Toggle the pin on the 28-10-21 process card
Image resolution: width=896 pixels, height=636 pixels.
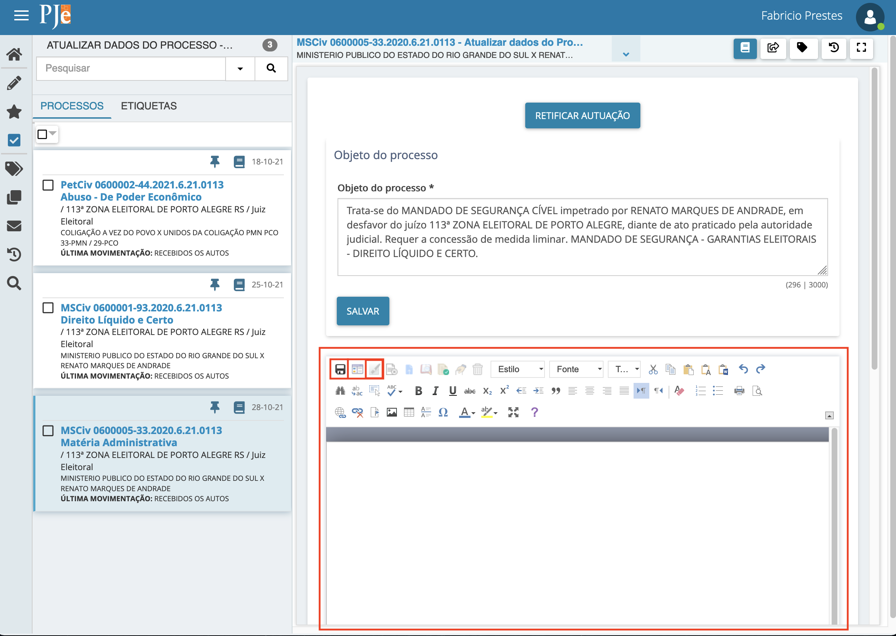[x=215, y=407]
